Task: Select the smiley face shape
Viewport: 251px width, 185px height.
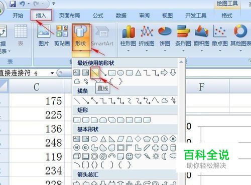Action: point(130,156)
